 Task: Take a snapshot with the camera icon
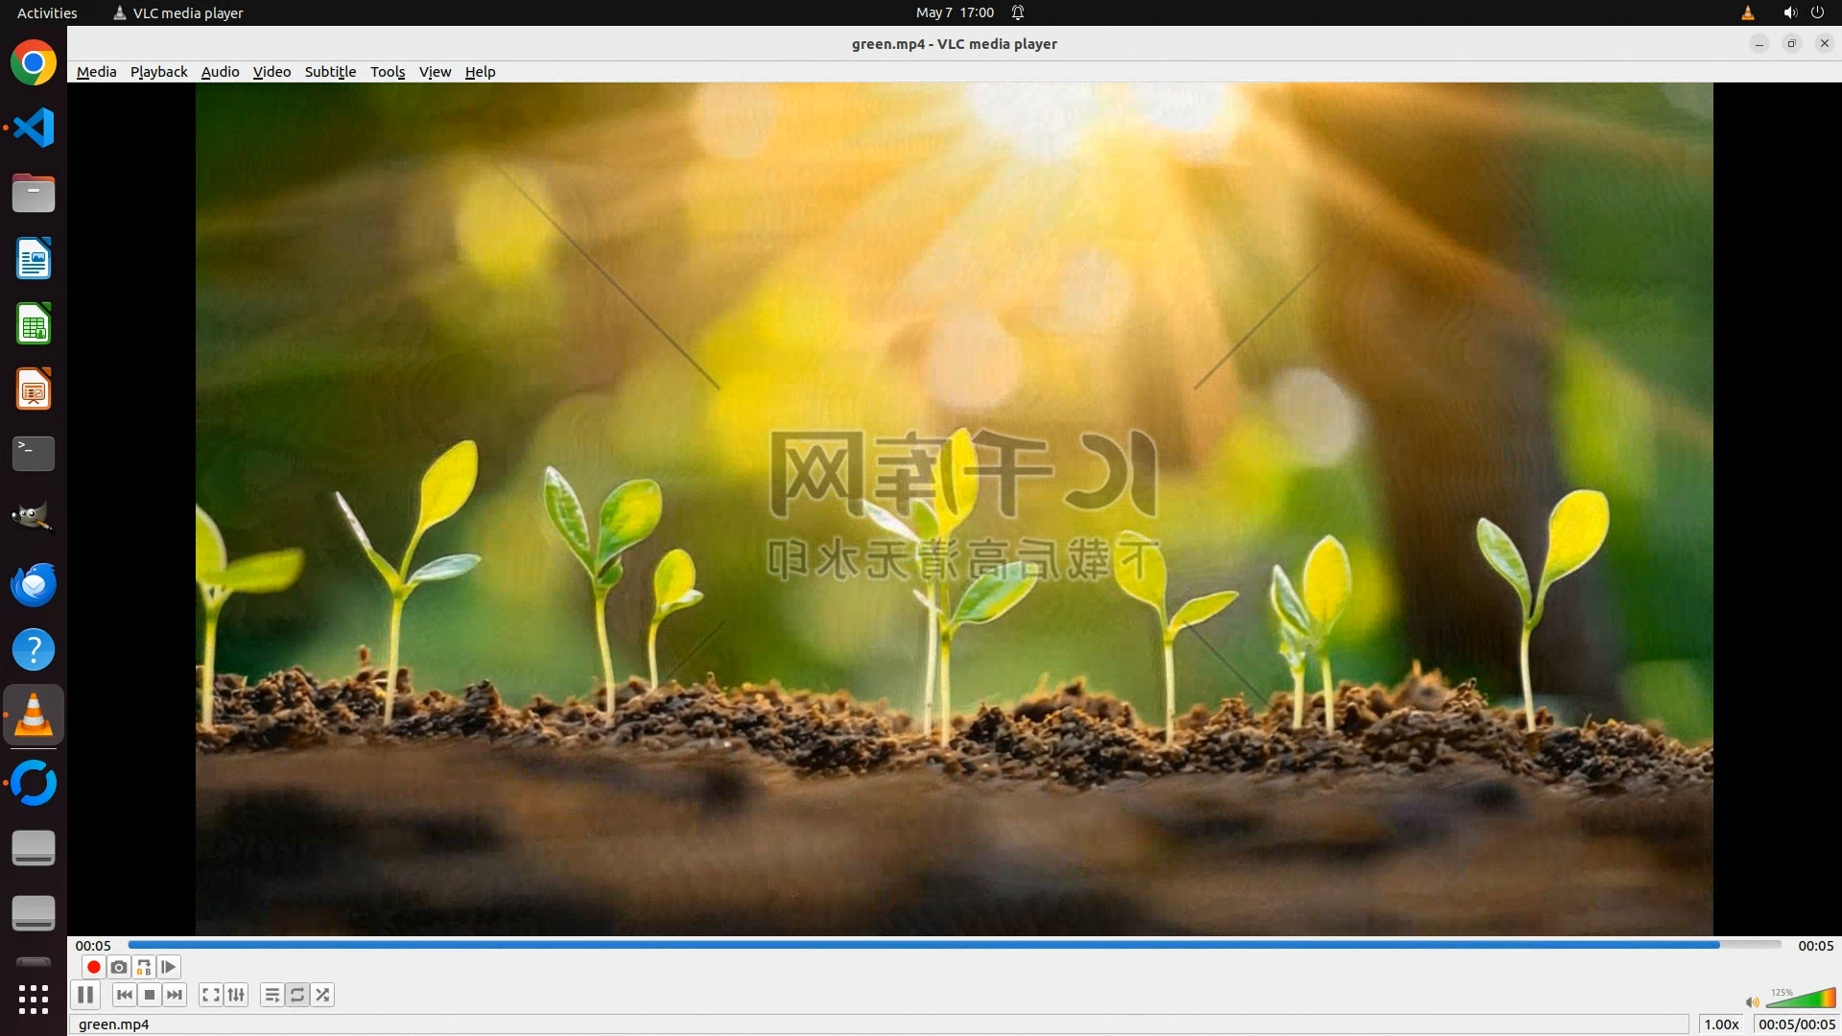pyautogui.click(x=119, y=967)
